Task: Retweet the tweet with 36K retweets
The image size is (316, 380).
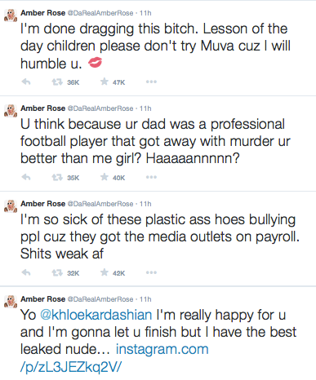Action: pos(57,82)
